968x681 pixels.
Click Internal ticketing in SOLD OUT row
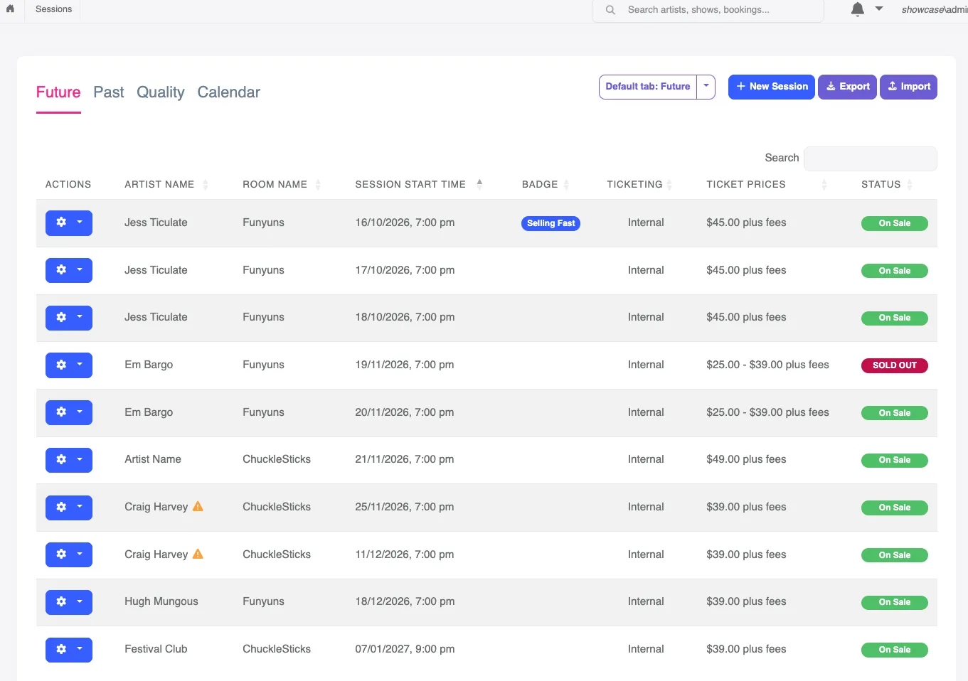[646, 365]
